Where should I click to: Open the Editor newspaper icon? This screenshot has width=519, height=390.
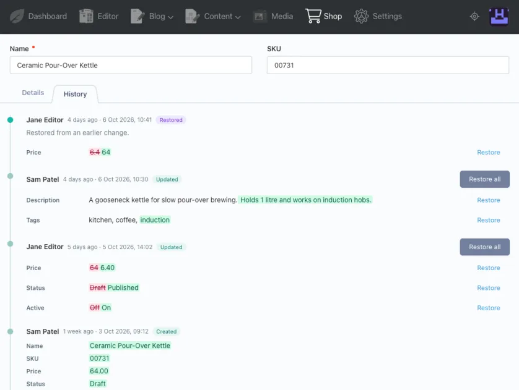(x=86, y=16)
